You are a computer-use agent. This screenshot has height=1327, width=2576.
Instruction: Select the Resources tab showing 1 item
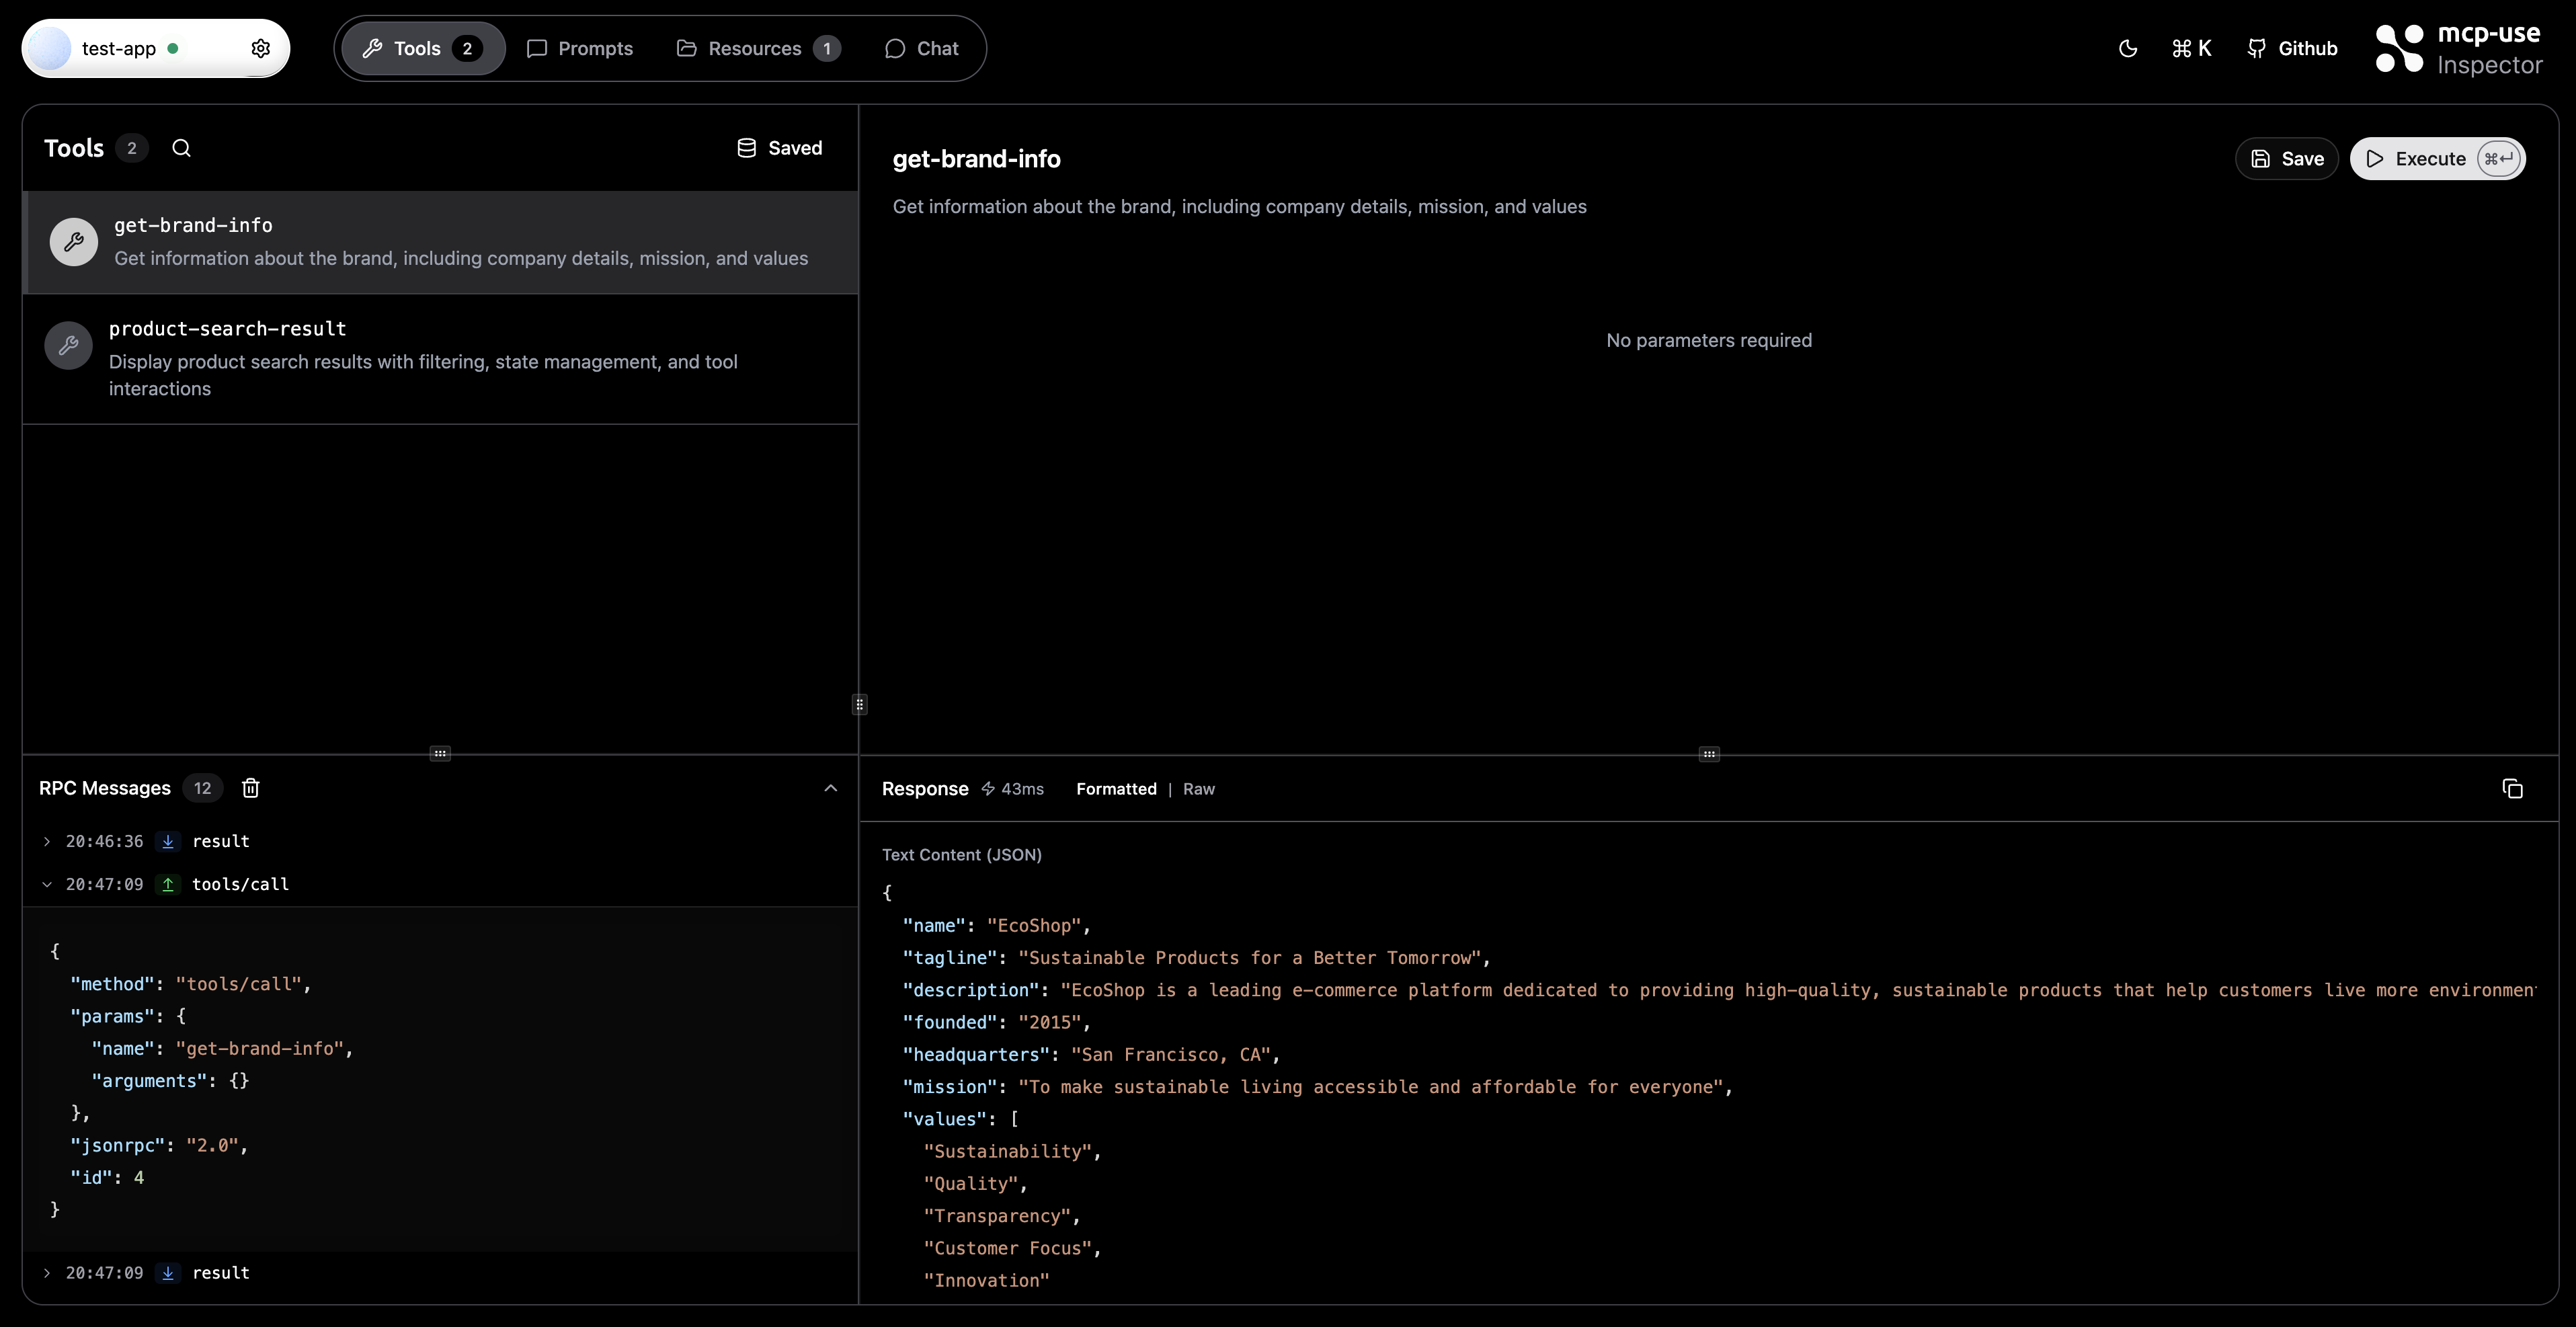click(x=755, y=47)
